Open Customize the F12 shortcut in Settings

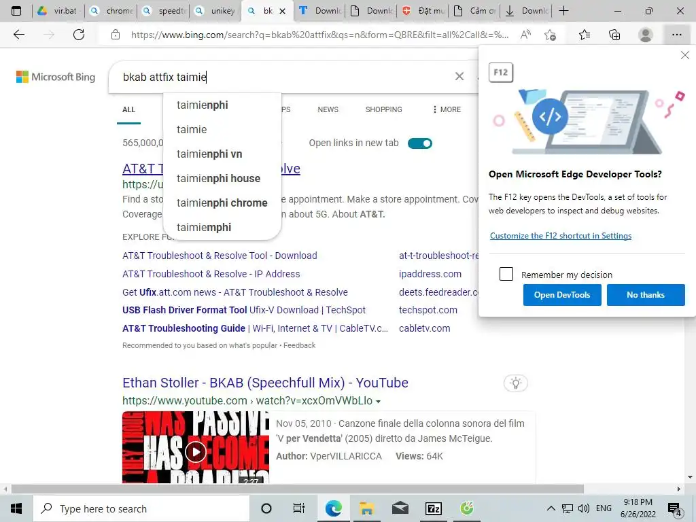tap(561, 236)
